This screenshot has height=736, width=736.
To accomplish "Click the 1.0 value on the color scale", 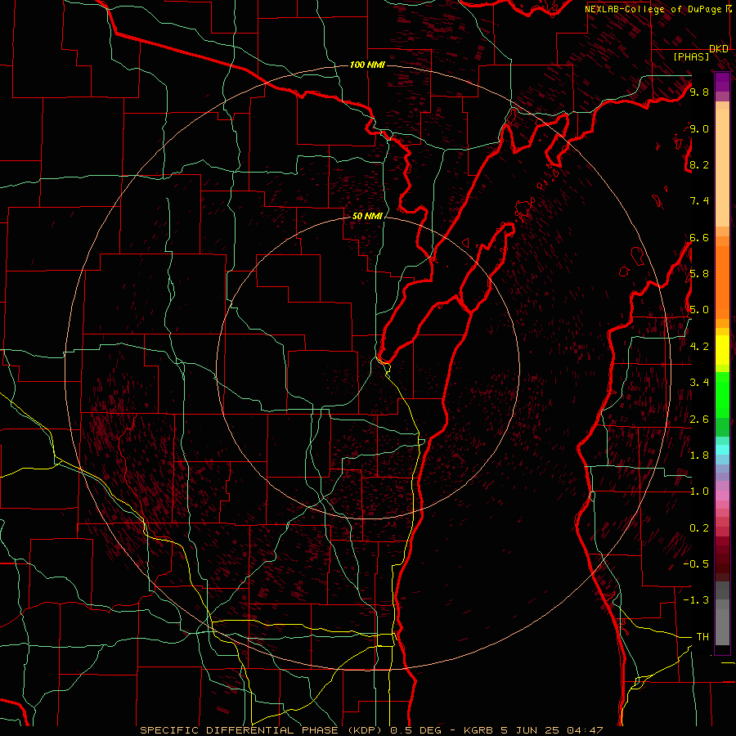I will [699, 491].
